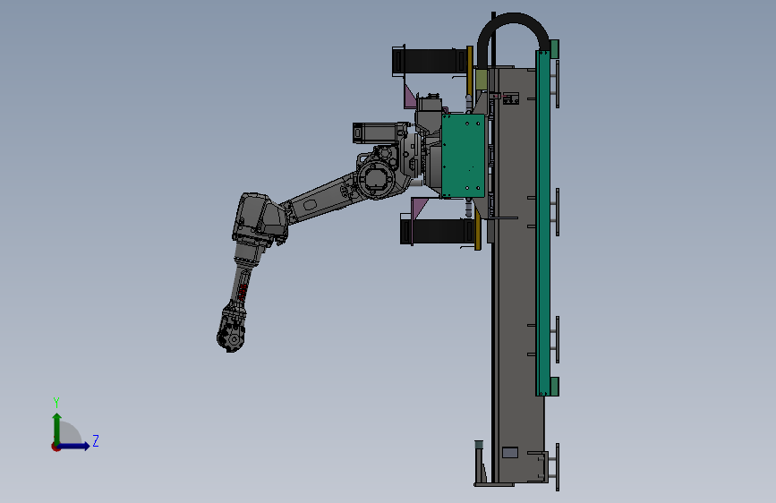
Task: Select the robot elbow joint housing
Action: pos(260,217)
